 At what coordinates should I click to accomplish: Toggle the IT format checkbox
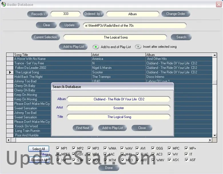click(x=186, y=154)
